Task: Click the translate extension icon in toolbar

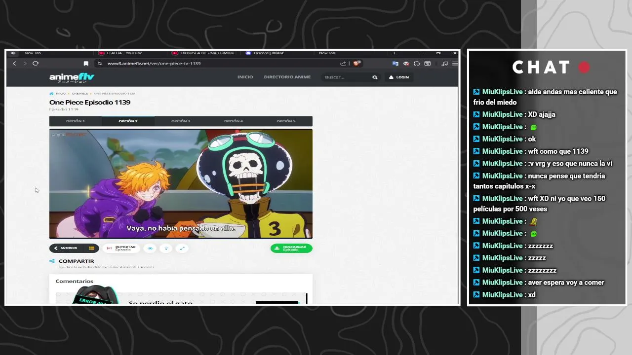Action: pyautogui.click(x=395, y=63)
